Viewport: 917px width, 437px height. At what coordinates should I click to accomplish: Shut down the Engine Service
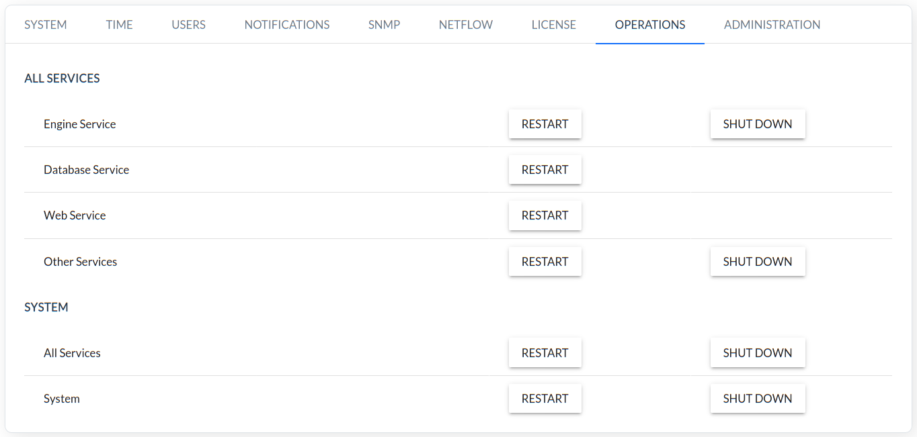click(758, 124)
